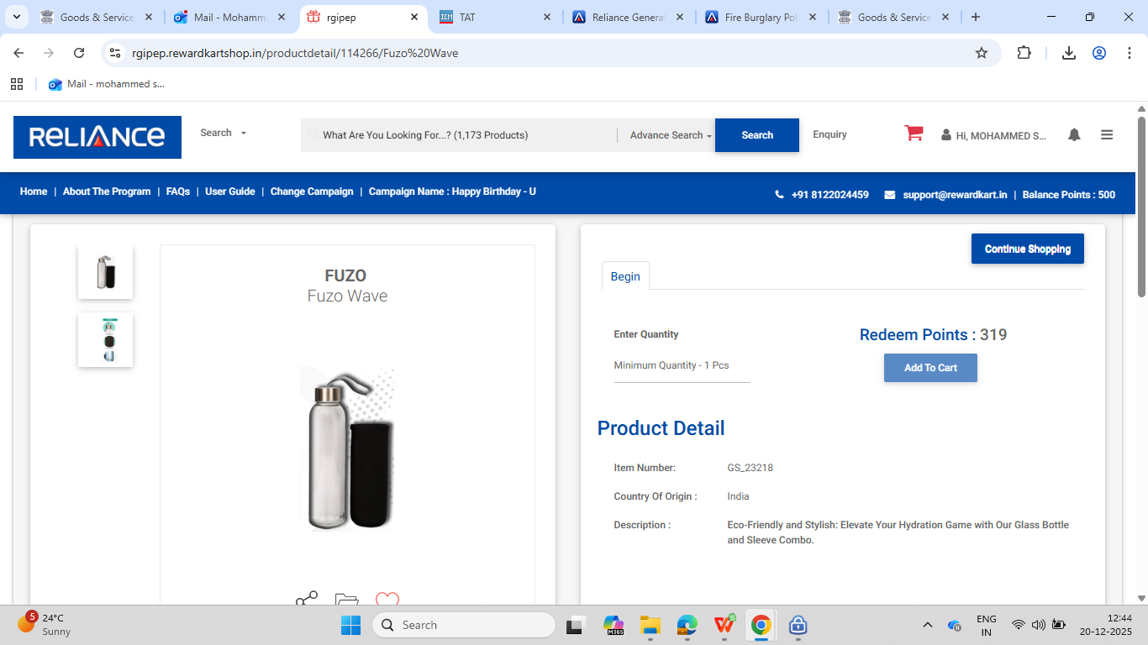Click main Fuzo Wave product image
Image resolution: width=1148 pixels, height=645 pixels.
click(347, 449)
